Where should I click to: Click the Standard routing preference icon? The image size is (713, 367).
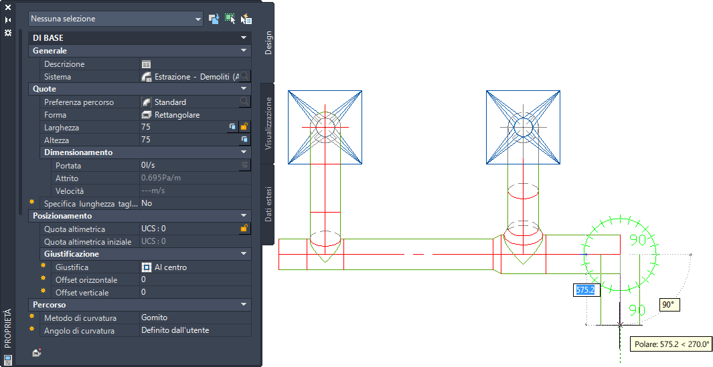tap(146, 102)
